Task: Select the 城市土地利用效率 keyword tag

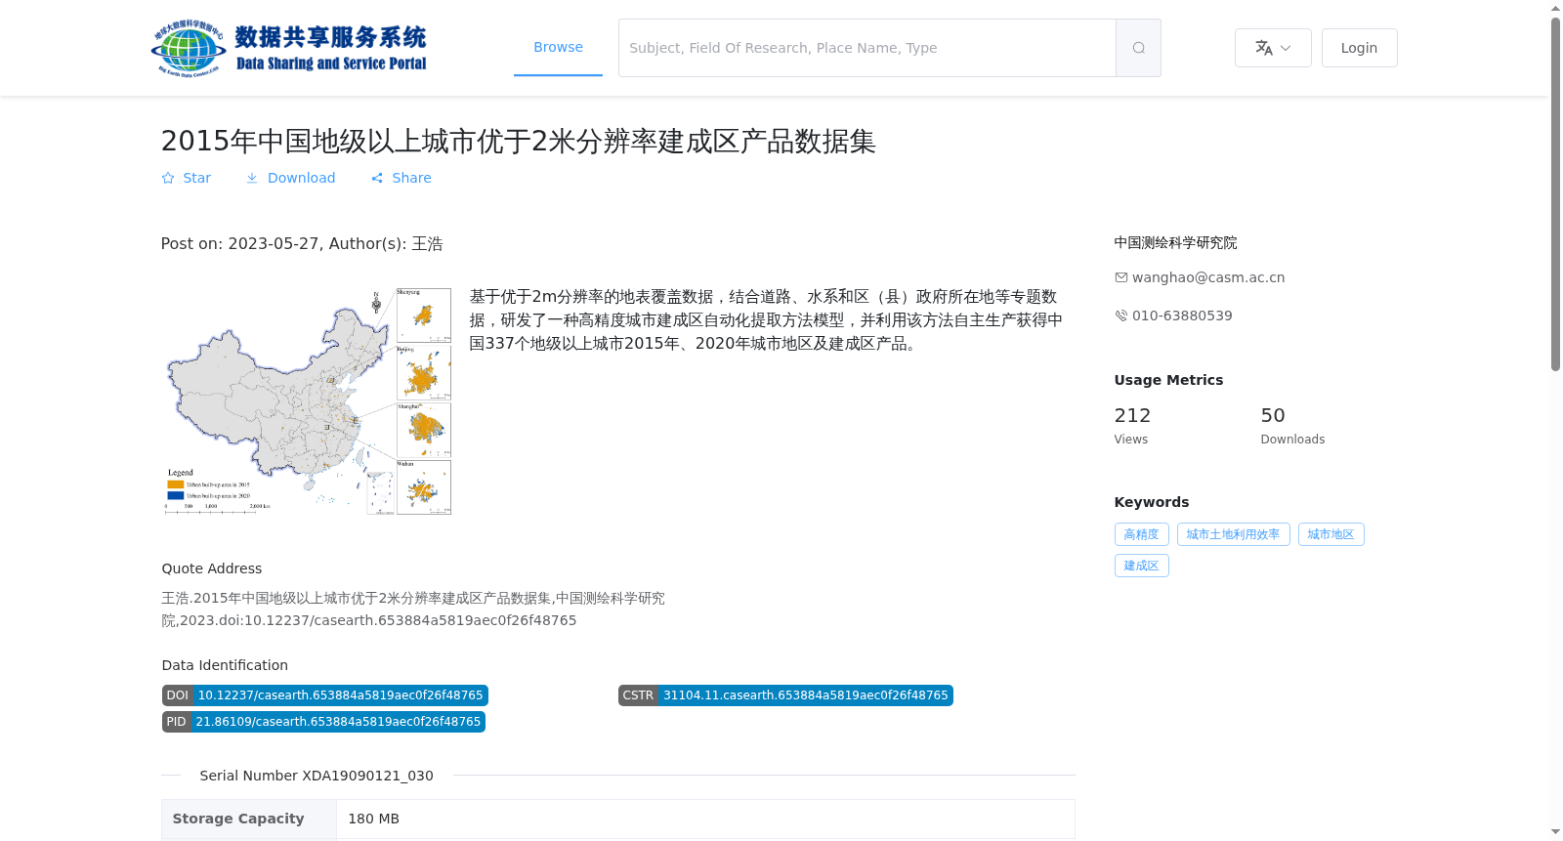Action: (x=1233, y=534)
